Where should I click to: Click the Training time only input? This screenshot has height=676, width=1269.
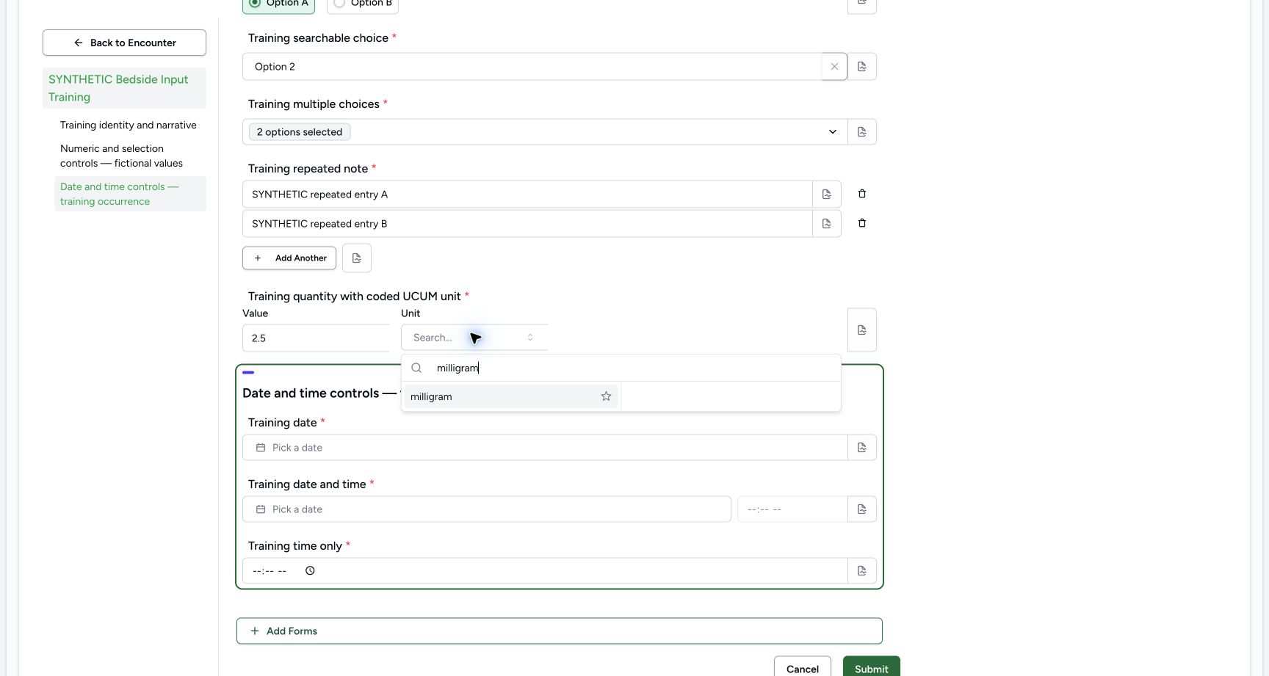tap(545, 571)
